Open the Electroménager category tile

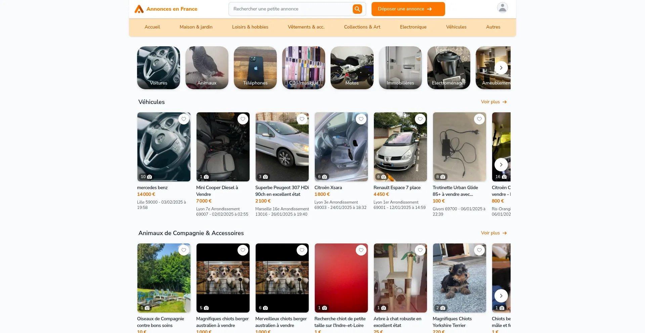tap(449, 68)
